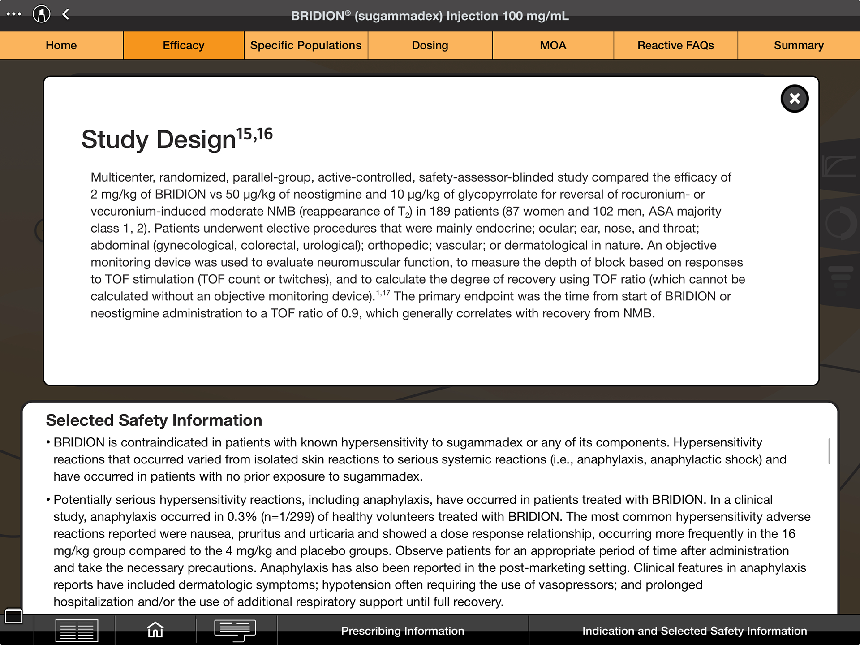Tap the circular profile icon at top left
Image resolution: width=860 pixels, height=645 pixels.
pyautogui.click(x=42, y=14)
